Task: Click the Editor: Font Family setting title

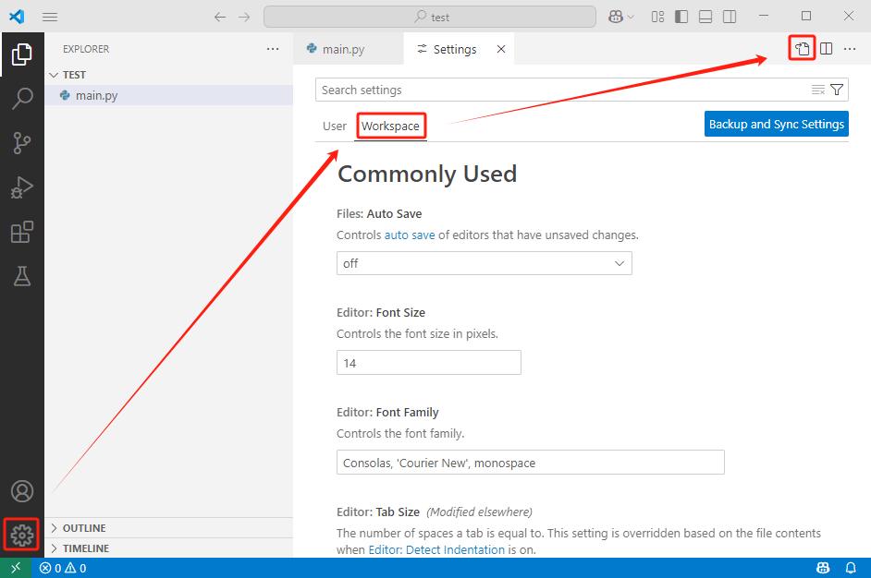Action: (x=387, y=412)
